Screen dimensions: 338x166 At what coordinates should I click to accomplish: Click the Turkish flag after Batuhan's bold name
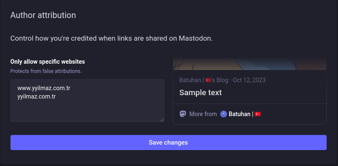258,114
